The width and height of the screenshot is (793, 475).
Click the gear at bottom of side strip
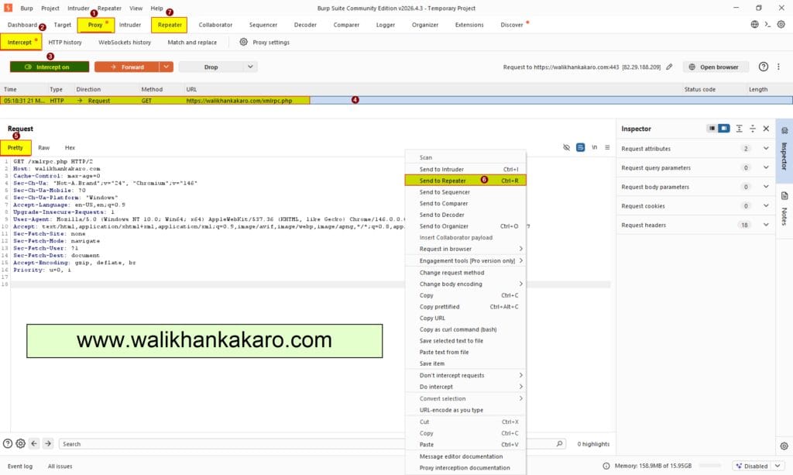(784, 446)
